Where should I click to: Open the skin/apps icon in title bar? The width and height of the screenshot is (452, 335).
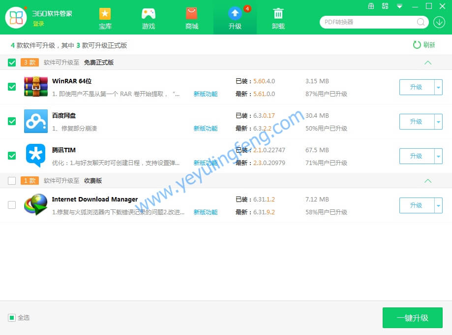coord(385,6)
